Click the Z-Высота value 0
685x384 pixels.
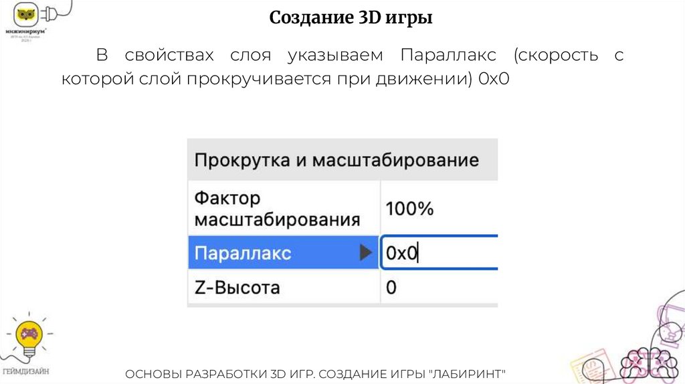click(x=392, y=288)
